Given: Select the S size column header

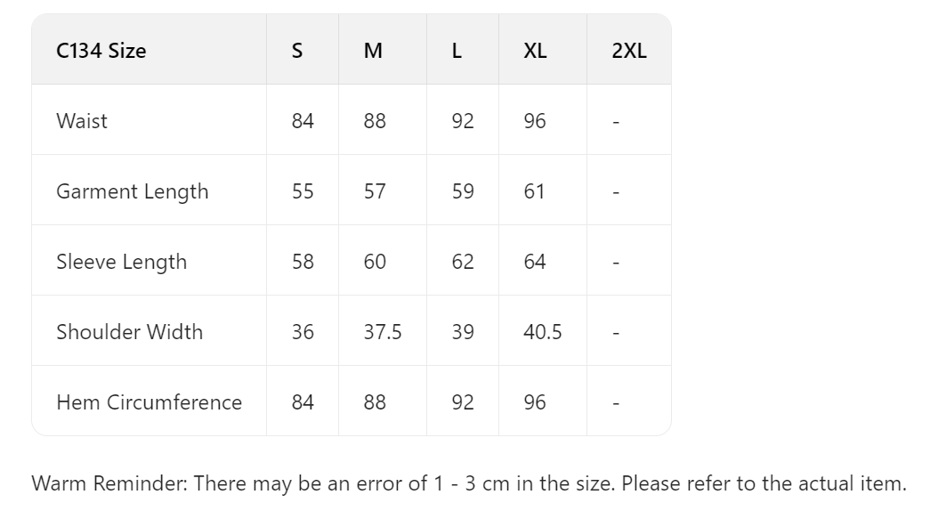Looking at the screenshot, I should point(297,51).
